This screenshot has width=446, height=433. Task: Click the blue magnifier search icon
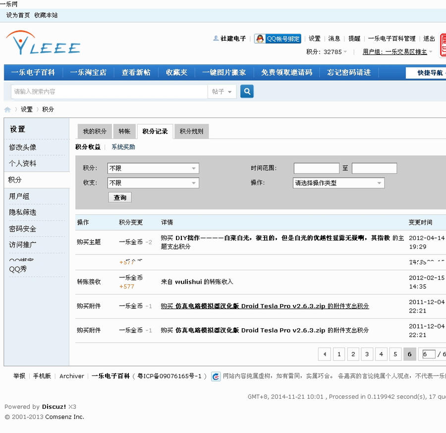tap(247, 91)
